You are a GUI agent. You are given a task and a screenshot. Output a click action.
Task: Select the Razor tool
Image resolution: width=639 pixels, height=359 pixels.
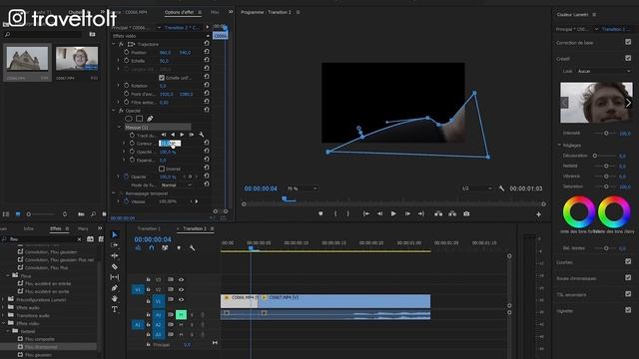[x=115, y=266]
